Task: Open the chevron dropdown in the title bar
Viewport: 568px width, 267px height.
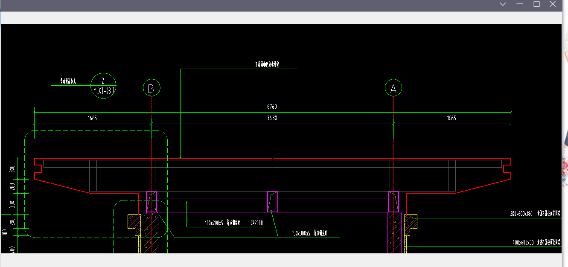Action: point(503,4)
